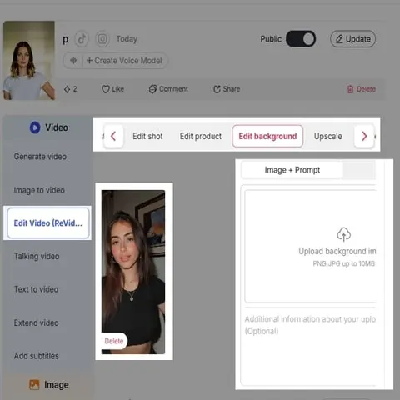Select the Edit background tab
The height and width of the screenshot is (400, 400).
click(x=267, y=136)
